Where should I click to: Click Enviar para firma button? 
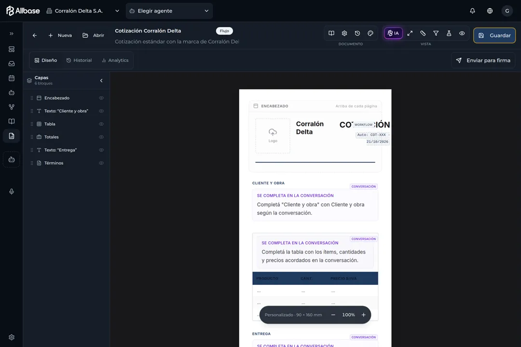click(x=483, y=60)
